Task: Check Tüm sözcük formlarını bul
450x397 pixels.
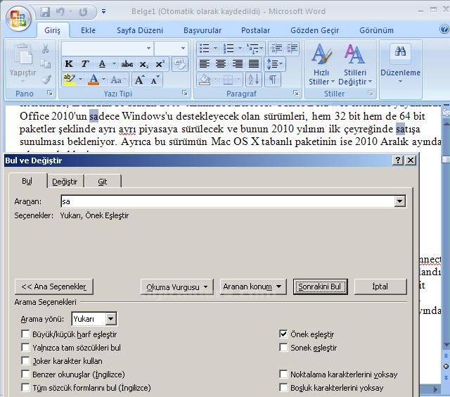Action: click(x=25, y=388)
